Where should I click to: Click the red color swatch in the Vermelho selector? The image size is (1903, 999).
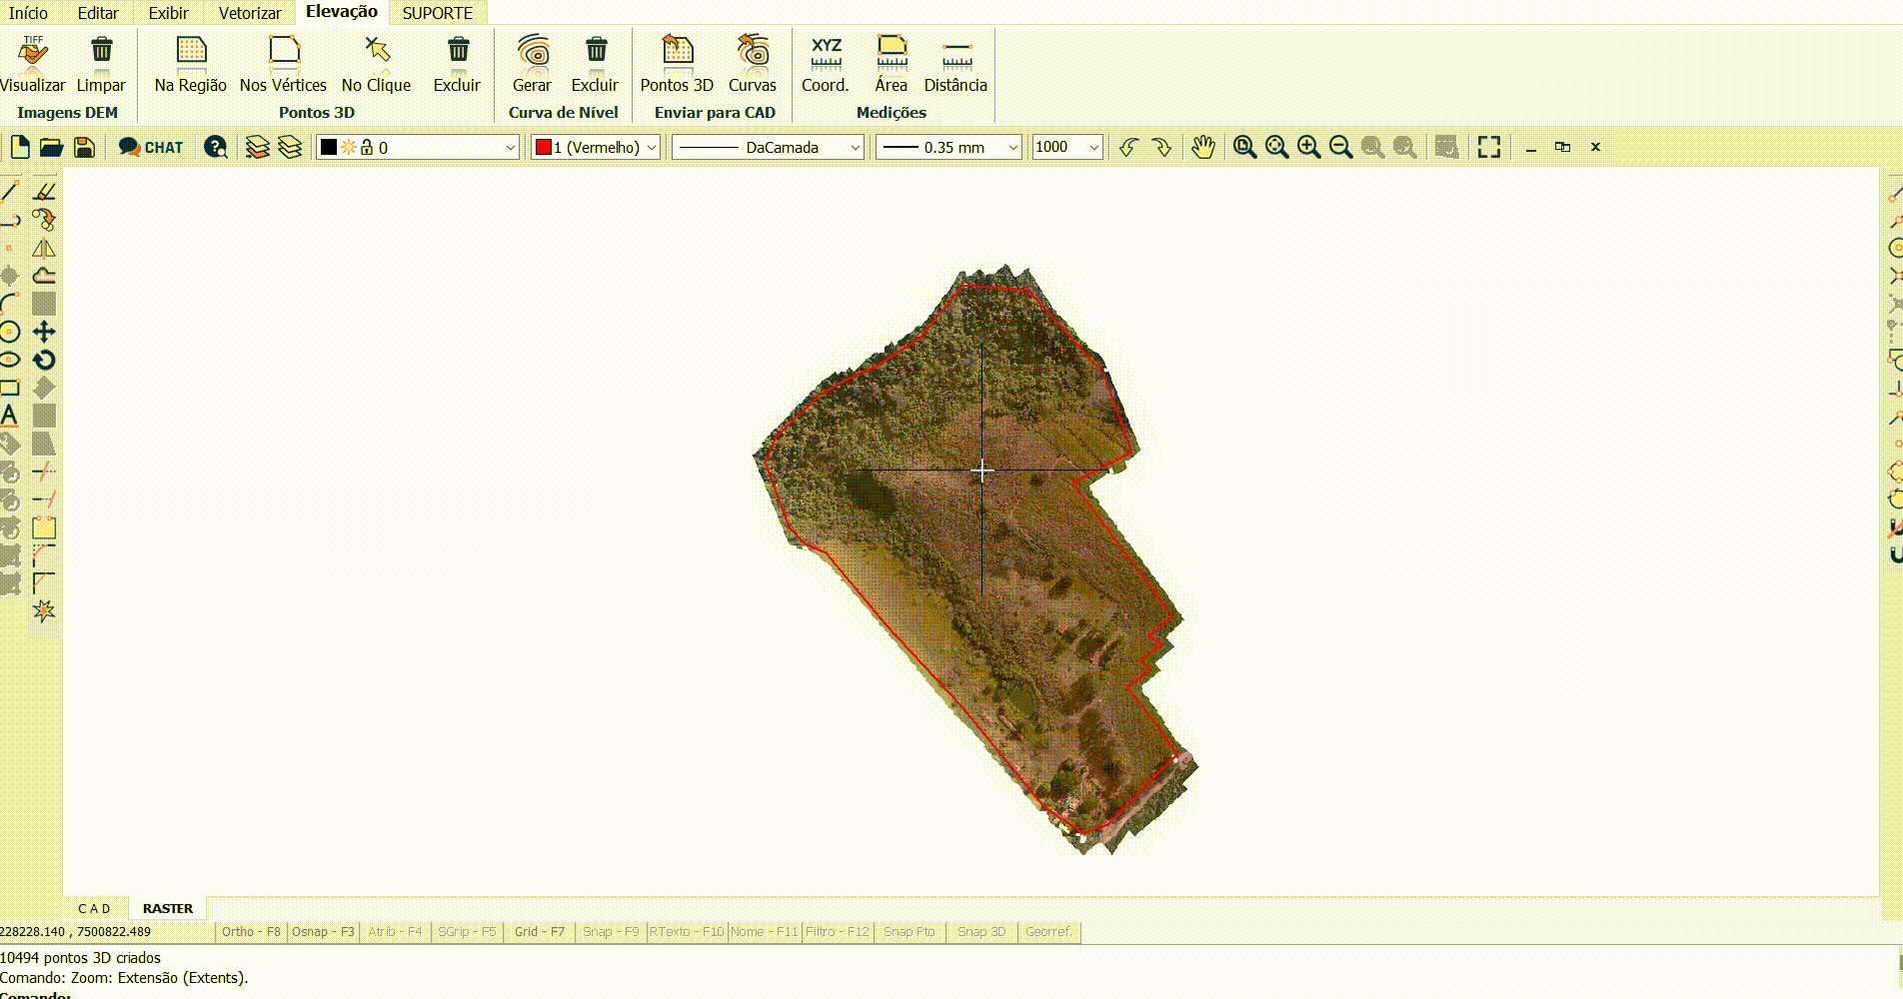[544, 148]
